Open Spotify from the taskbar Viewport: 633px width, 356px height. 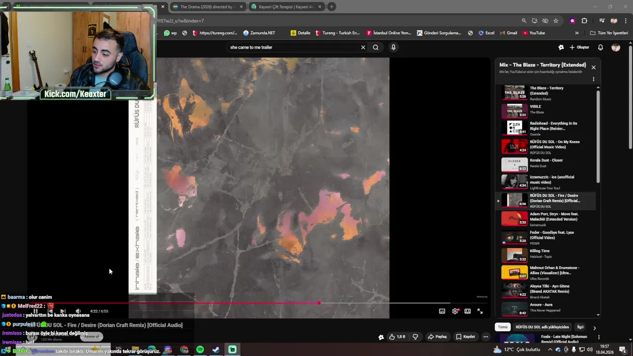click(x=200, y=350)
